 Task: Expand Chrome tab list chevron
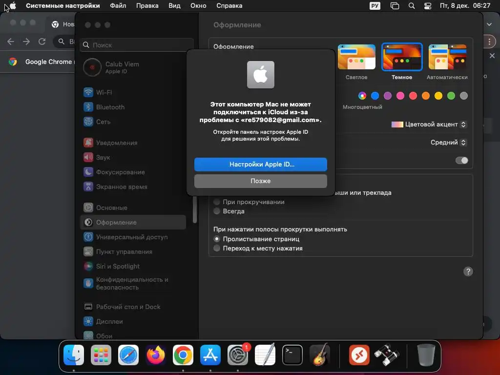point(489,24)
